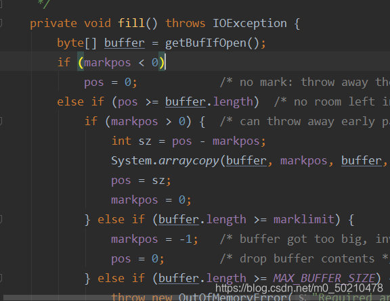Collapse the fill() method fold marker
Screen dimensions: 390x301
coord(1,23)
